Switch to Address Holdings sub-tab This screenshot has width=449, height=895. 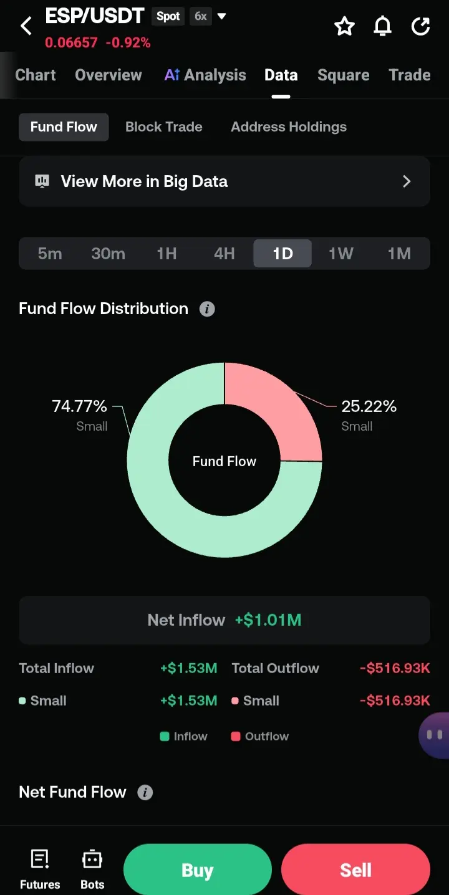click(289, 127)
